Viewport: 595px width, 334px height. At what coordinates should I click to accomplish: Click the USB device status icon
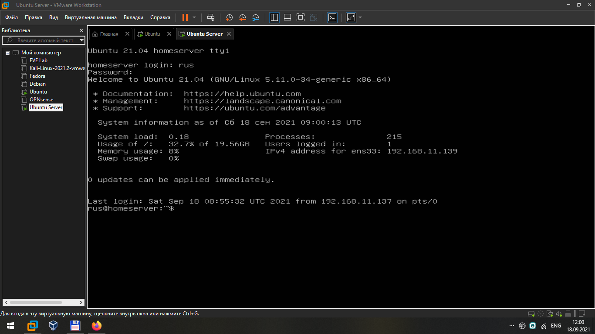point(568,314)
